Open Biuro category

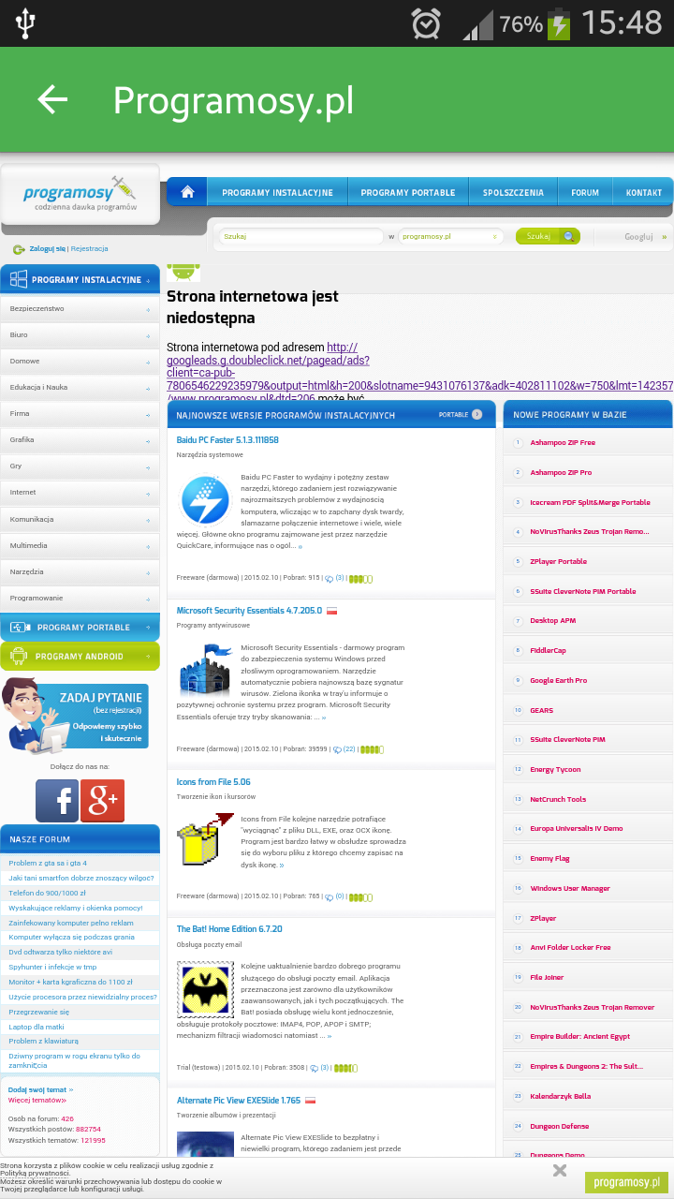(80, 334)
